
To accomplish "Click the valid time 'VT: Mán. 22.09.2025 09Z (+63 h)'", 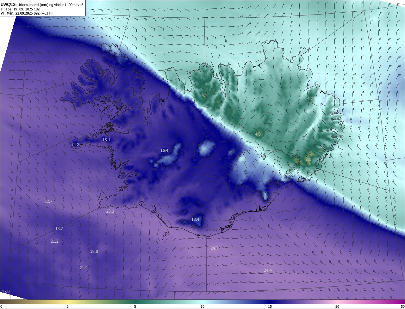I will pyautogui.click(x=27, y=13).
